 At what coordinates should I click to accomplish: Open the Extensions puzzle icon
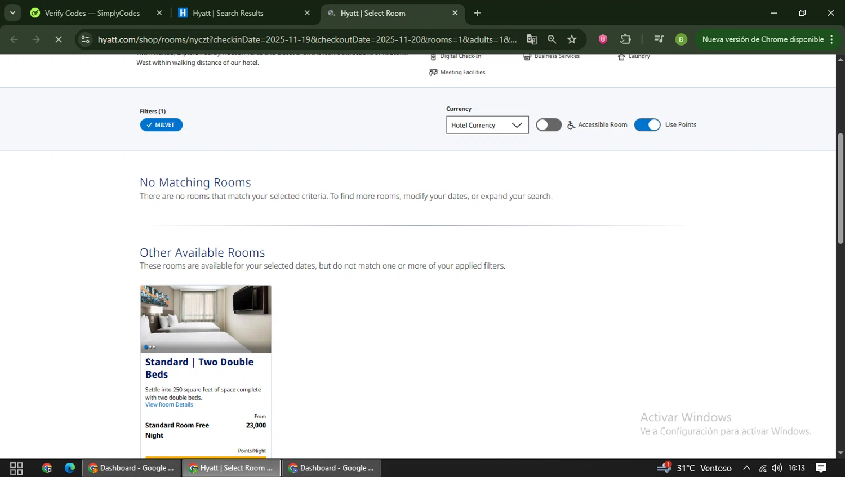(x=625, y=39)
